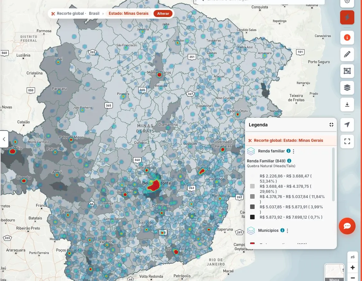
Task: Click the black swatch R$ 5.873,92 range
Action: tap(252, 217)
